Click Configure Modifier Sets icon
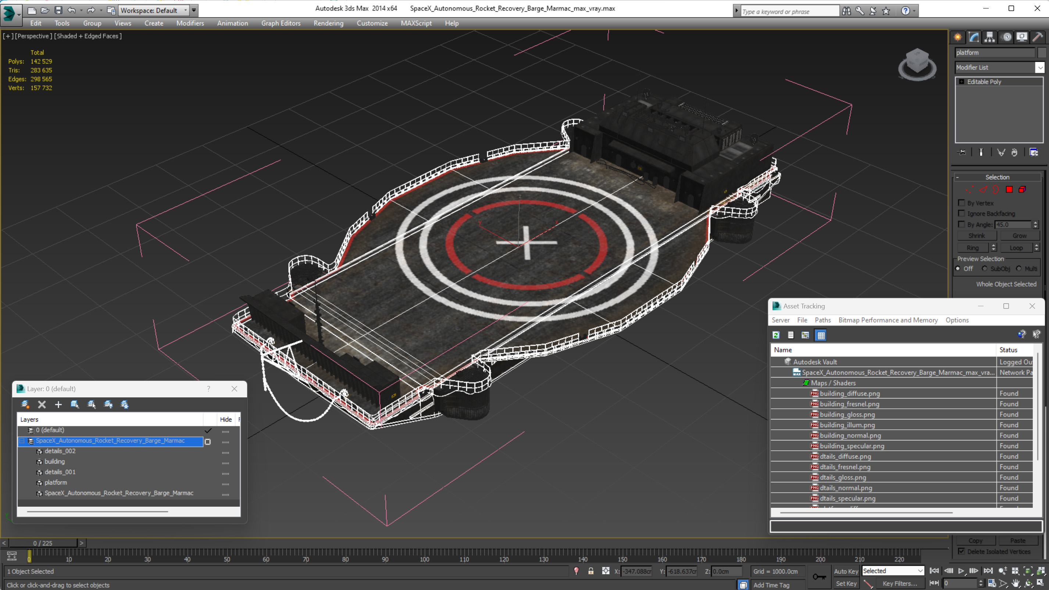Viewport: 1049px width, 590px height. pos(1034,152)
